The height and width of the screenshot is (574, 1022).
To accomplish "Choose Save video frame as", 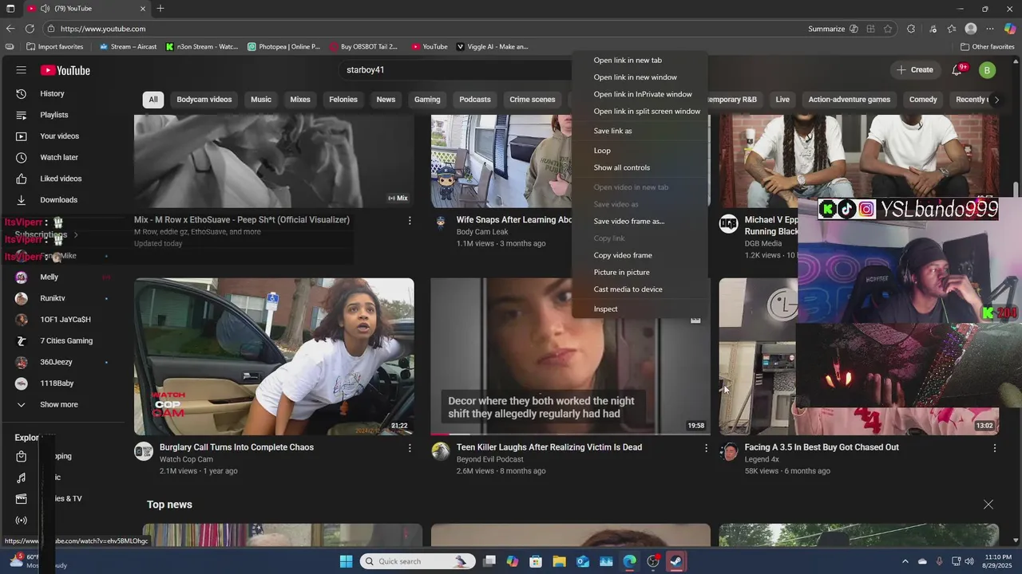I will coord(629,222).
